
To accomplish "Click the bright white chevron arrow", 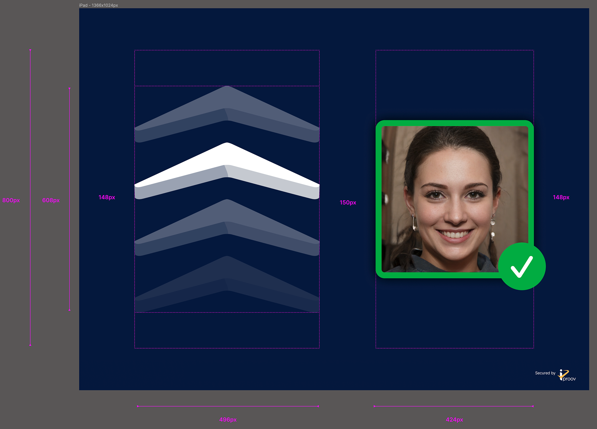I will [x=227, y=171].
